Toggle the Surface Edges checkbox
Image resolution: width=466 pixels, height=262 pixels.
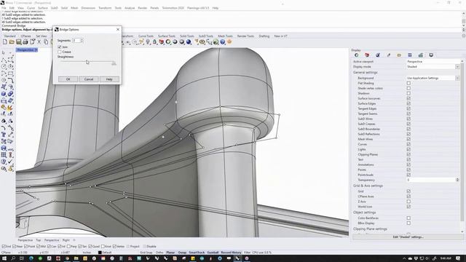coord(408,103)
